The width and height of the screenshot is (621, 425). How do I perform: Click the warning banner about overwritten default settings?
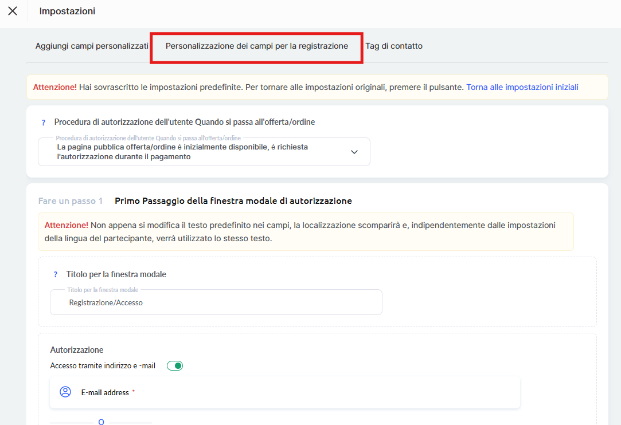pyautogui.click(x=247, y=88)
